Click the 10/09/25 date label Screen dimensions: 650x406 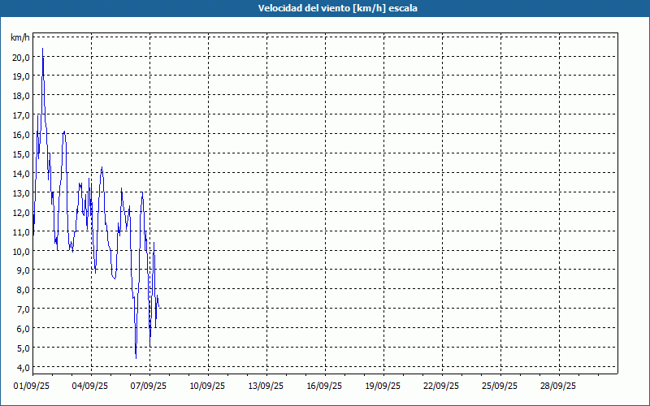tap(207, 386)
